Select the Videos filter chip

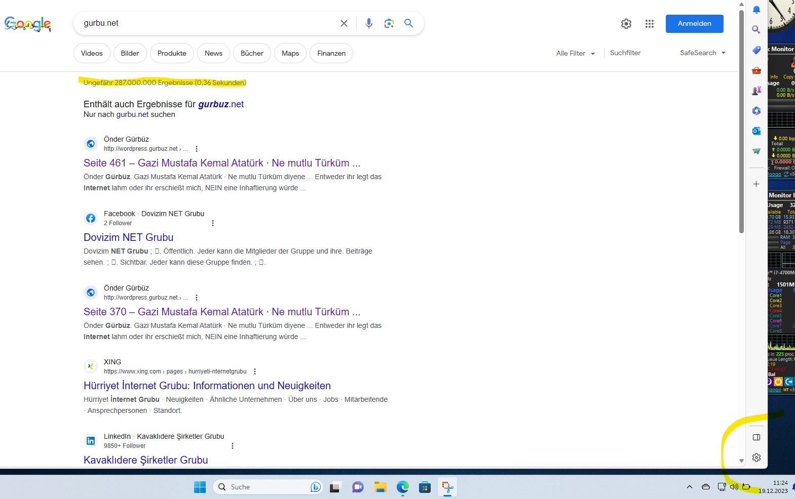[x=92, y=53]
